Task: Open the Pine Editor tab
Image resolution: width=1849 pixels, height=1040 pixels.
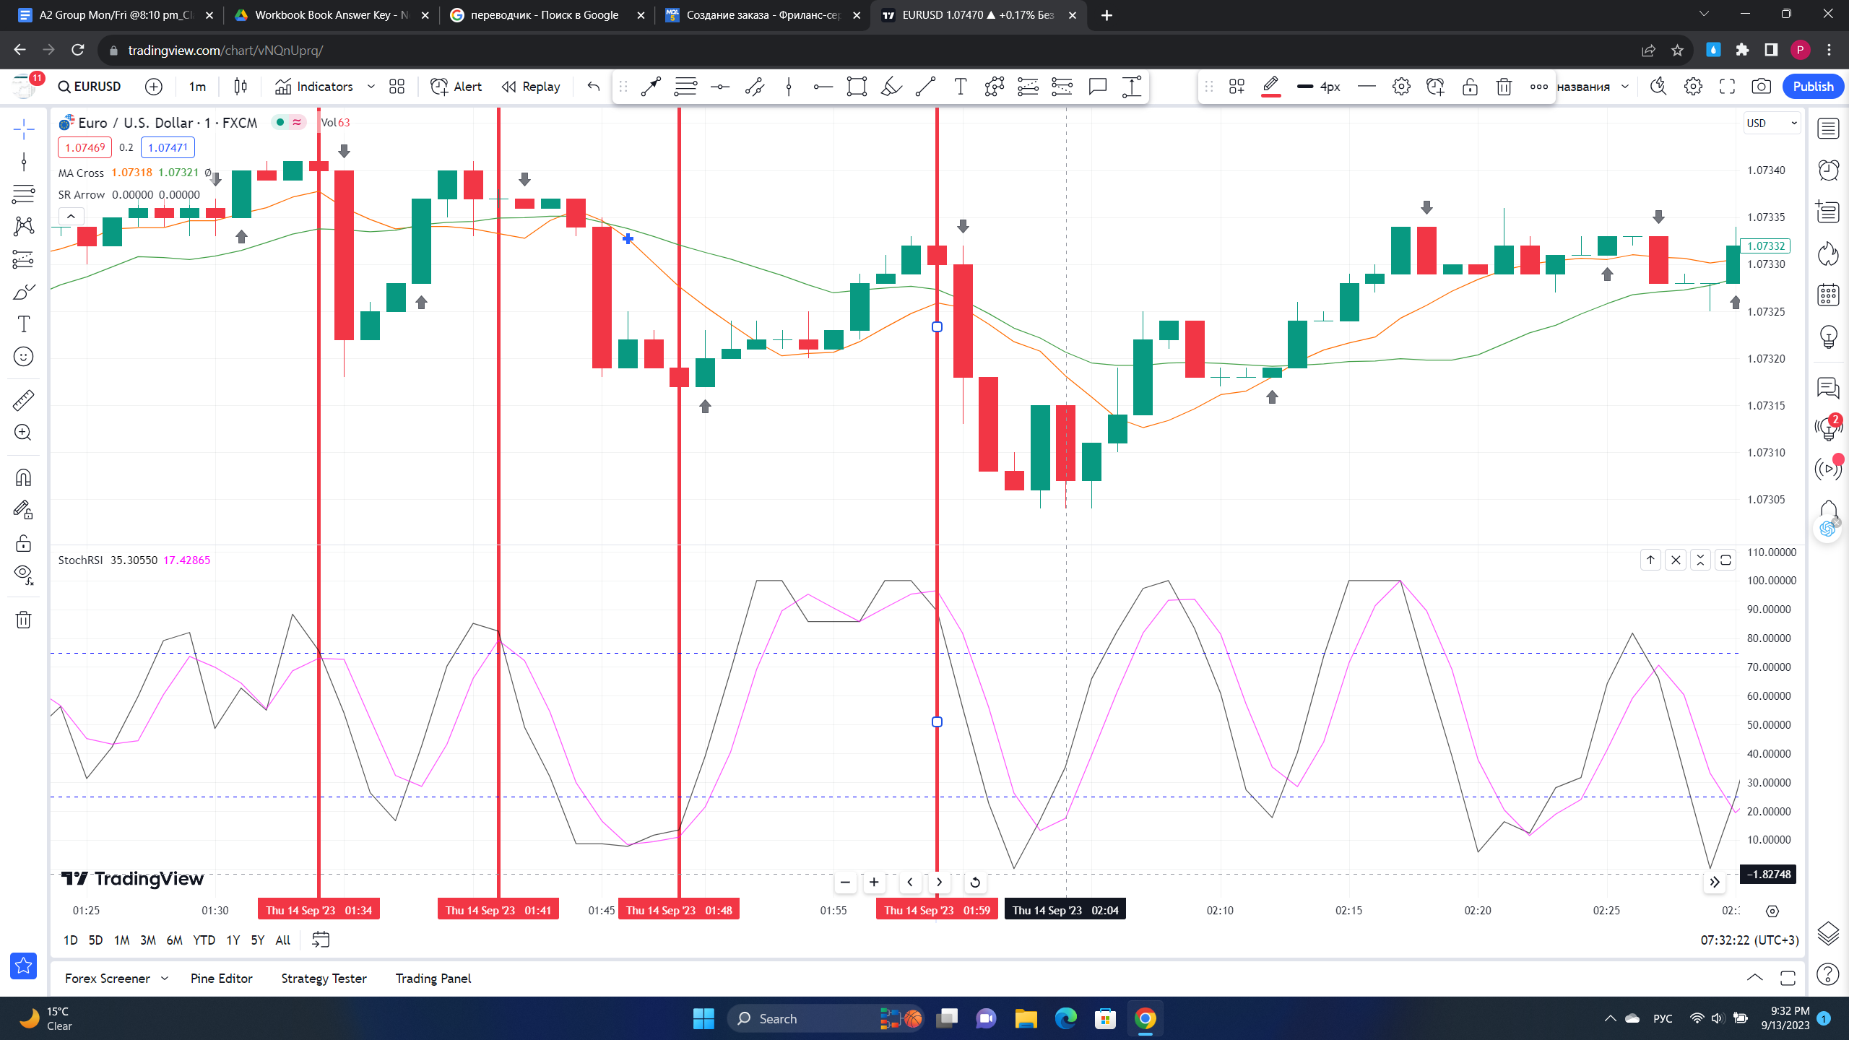Action: 222,979
